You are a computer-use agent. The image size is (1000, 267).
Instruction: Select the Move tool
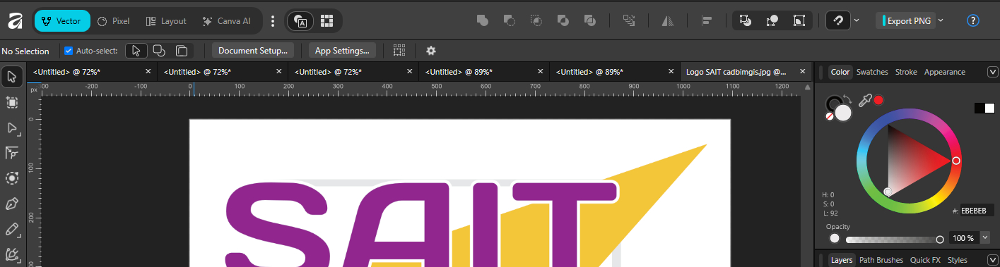(x=12, y=77)
